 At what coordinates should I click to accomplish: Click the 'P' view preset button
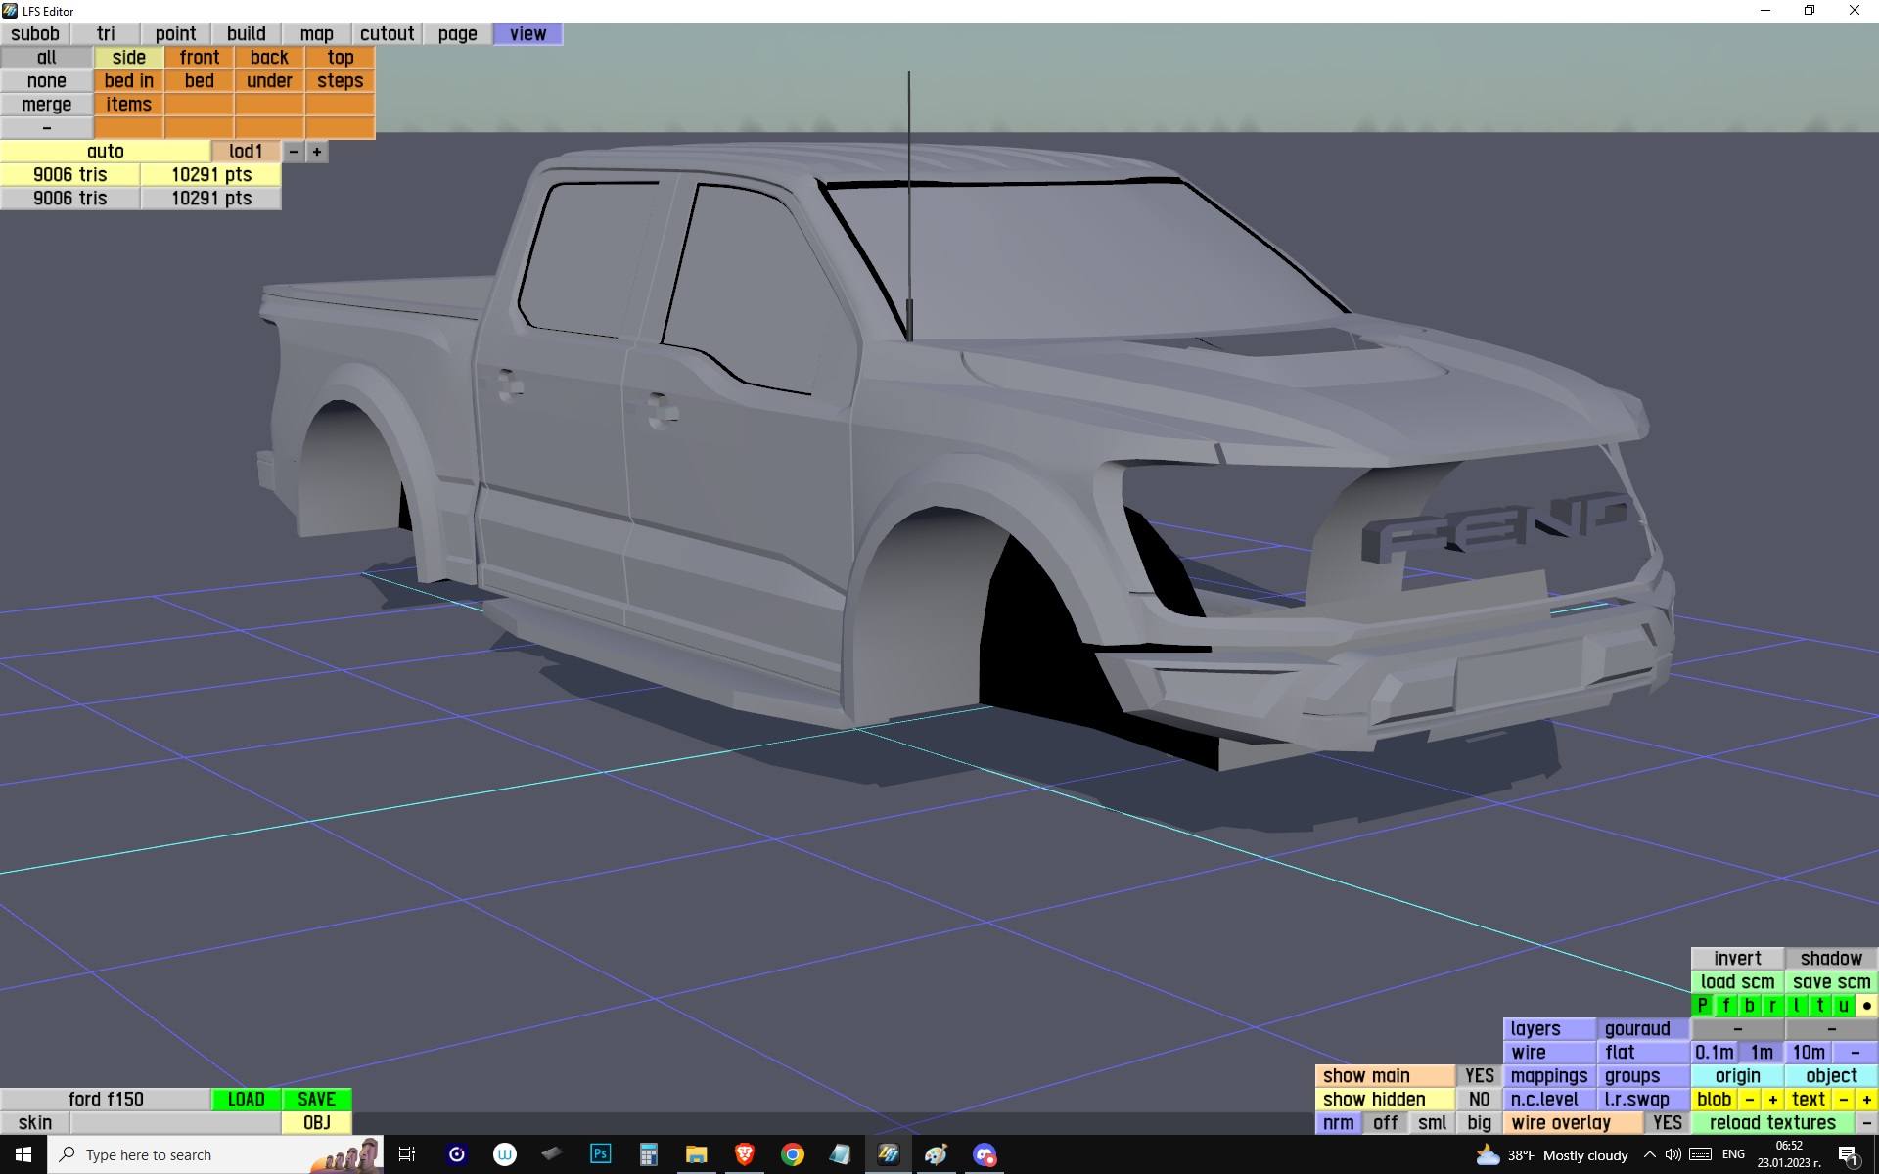[x=1702, y=1005]
